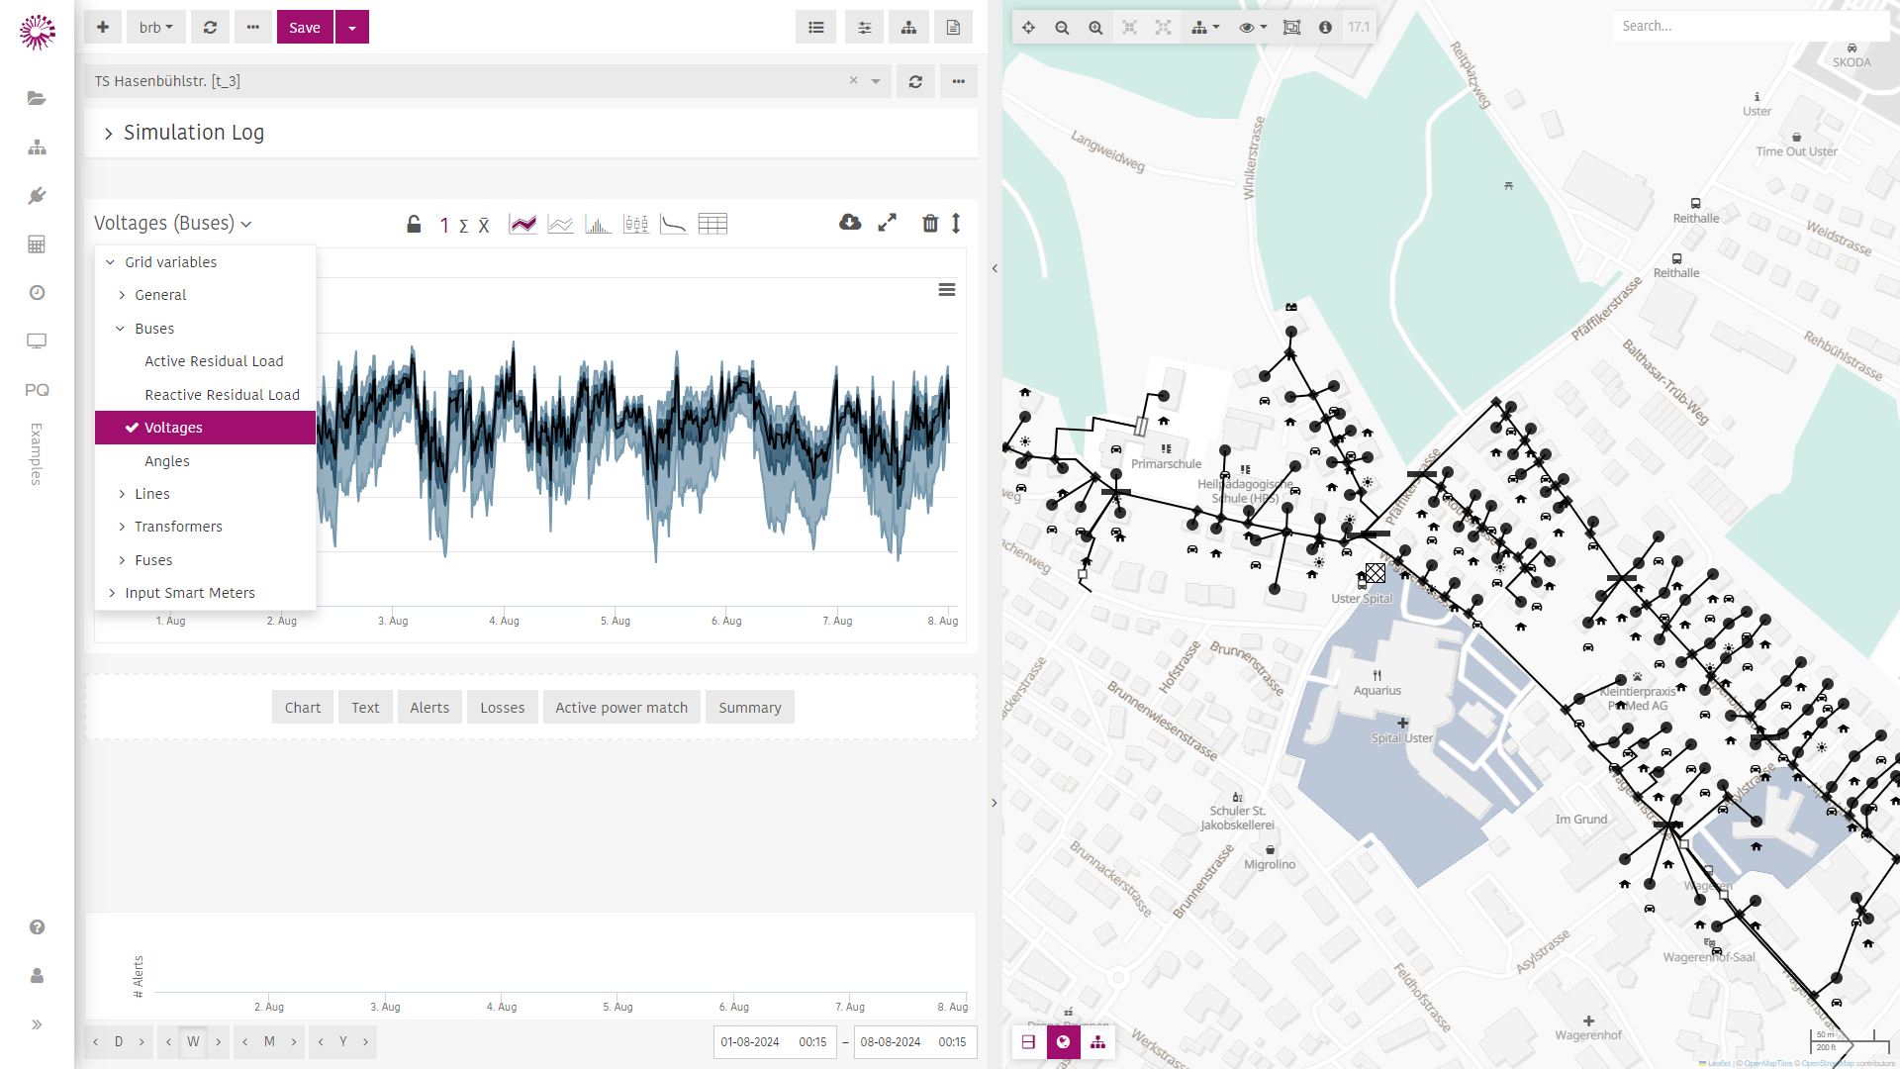Expand the Voltages chart to fullscreen
The height and width of the screenshot is (1069, 1900).
pos(888,223)
